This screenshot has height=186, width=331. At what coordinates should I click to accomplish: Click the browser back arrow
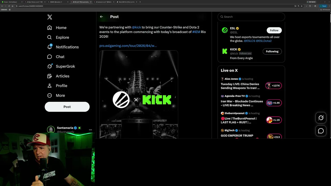click(2, 6)
